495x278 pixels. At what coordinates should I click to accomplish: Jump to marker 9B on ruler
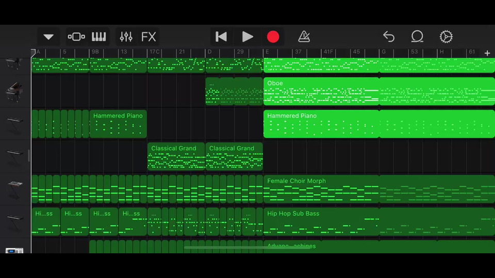95,51
